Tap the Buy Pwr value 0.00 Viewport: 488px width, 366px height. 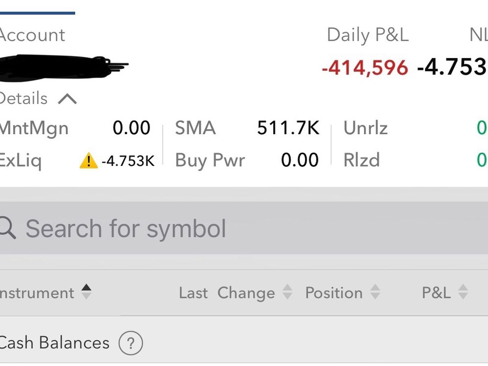(300, 160)
